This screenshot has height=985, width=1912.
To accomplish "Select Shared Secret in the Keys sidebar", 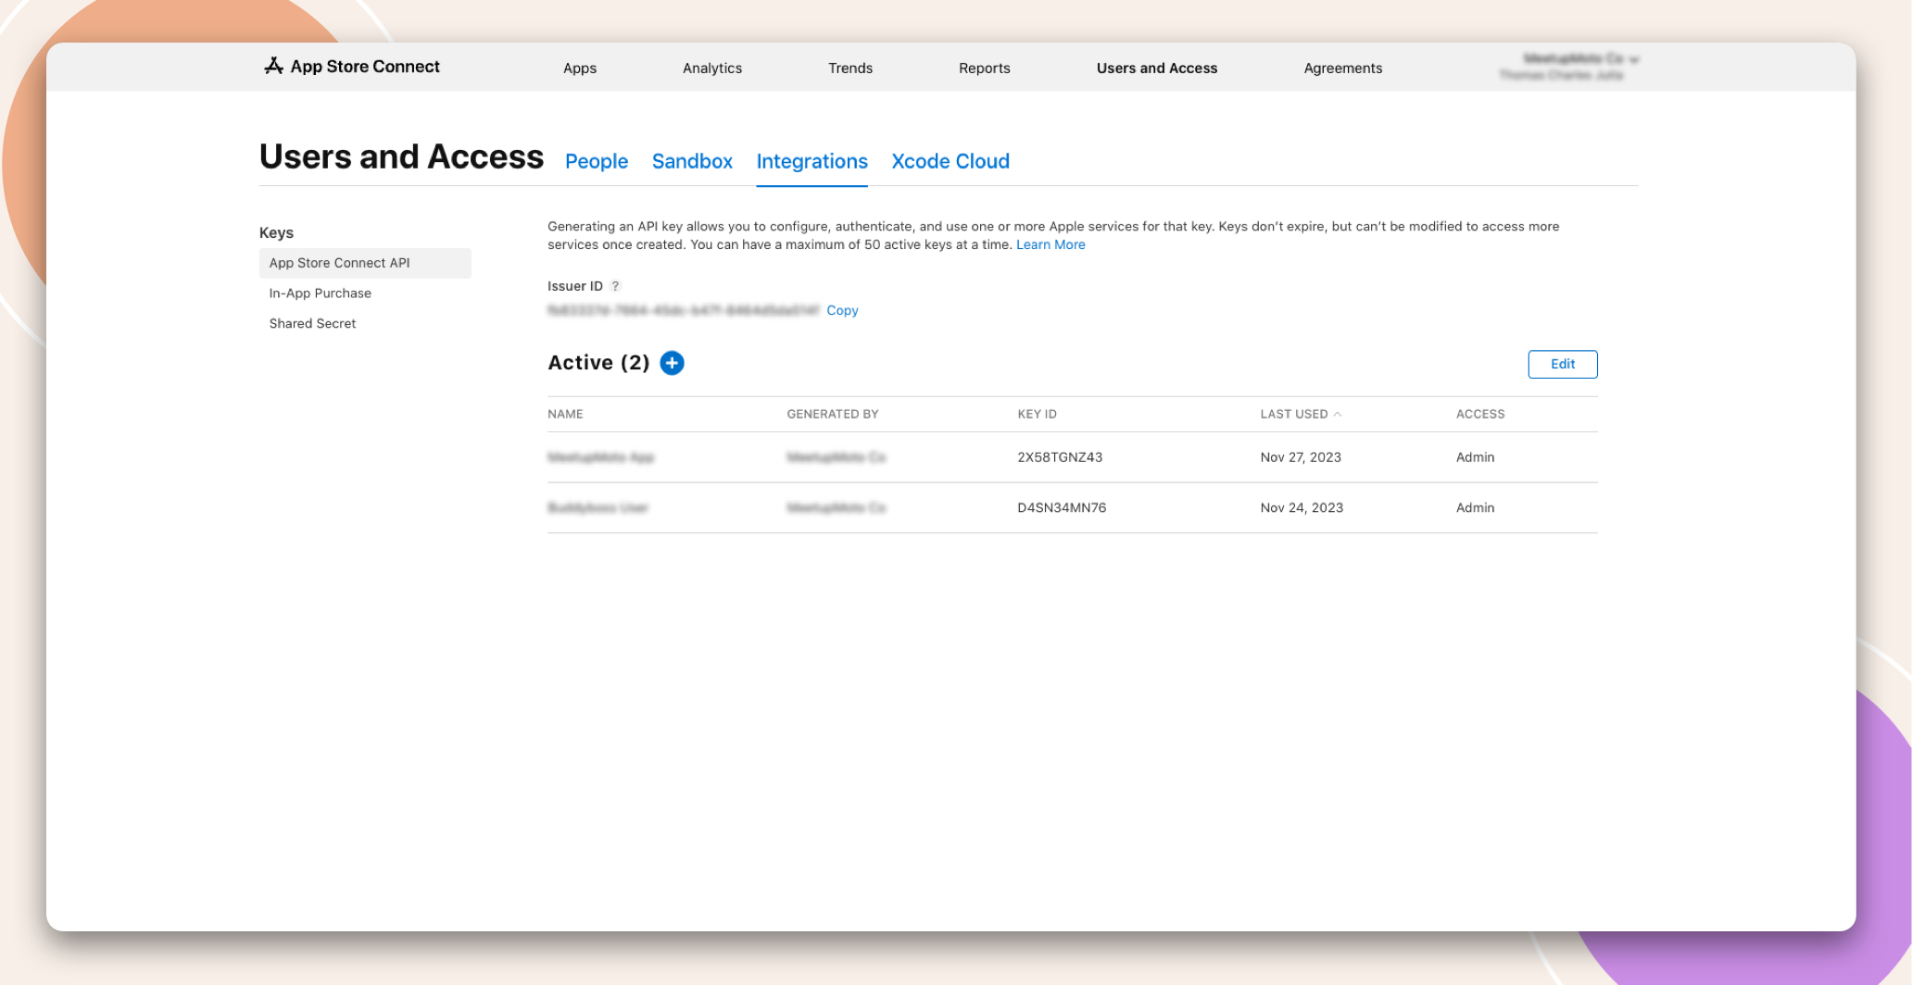I will point(312,323).
